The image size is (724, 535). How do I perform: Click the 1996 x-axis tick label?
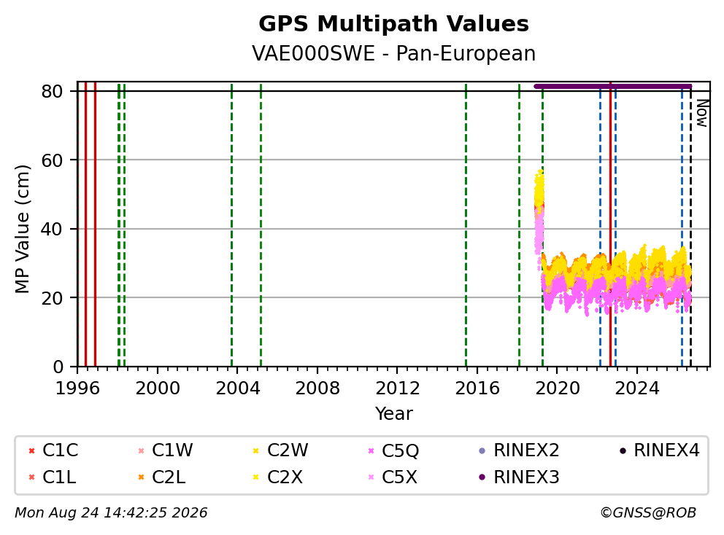77,388
